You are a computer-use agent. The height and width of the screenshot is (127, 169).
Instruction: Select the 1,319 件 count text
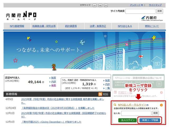(89, 84)
